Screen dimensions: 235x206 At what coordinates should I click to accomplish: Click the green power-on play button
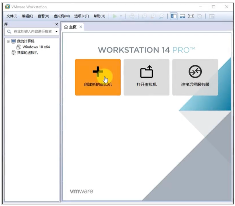pyautogui.click(x=115, y=16)
